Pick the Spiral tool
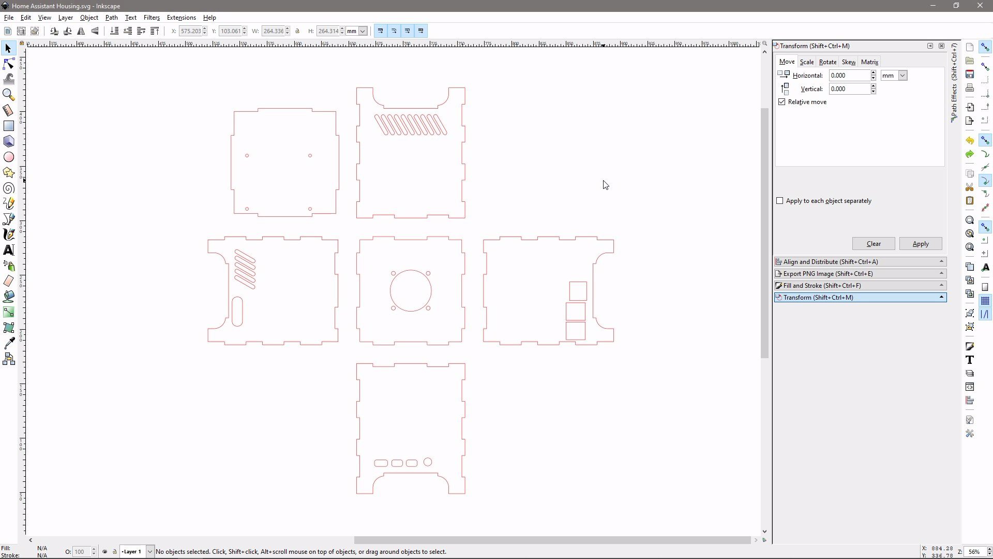 pyautogui.click(x=8, y=188)
